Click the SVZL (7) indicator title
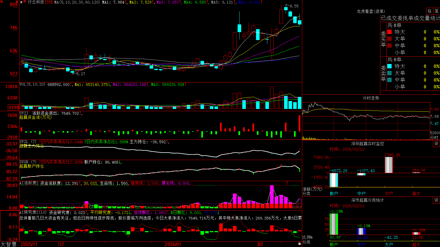This screenshot has height=247, width=440. [x=28, y=142]
